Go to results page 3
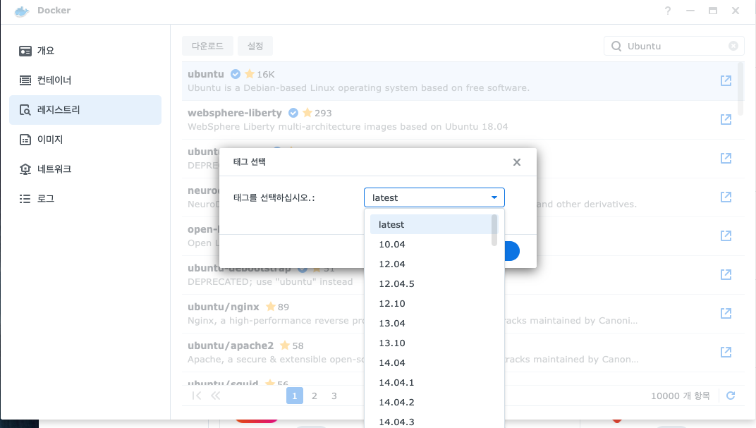This screenshot has height=428, width=756. tap(334, 396)
